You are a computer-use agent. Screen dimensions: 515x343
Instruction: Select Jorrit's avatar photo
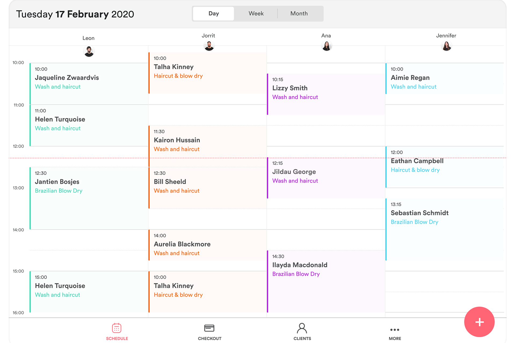209,46
